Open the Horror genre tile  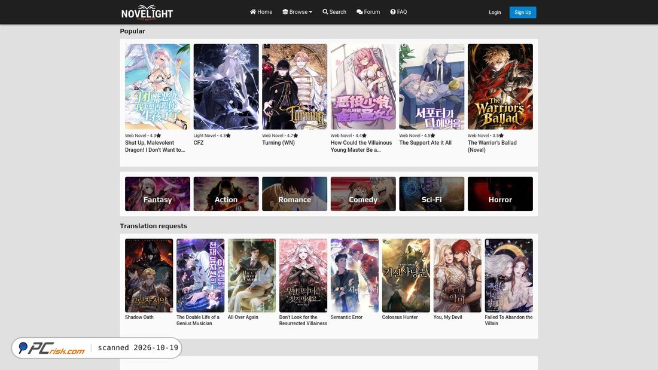(500, 194)
